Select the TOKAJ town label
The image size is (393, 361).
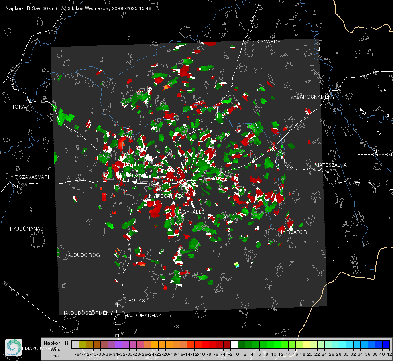(20, 107)
